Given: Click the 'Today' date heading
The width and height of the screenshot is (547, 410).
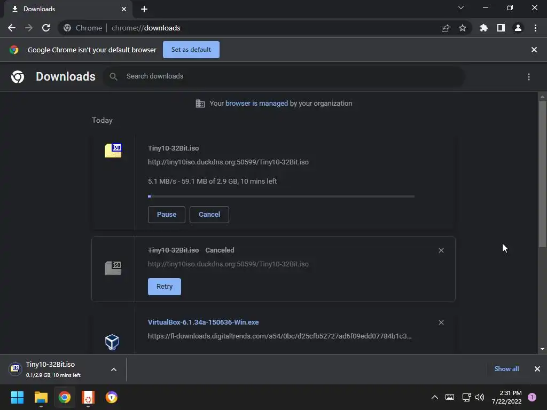Looking at the screenshot, I should point(102,120).
